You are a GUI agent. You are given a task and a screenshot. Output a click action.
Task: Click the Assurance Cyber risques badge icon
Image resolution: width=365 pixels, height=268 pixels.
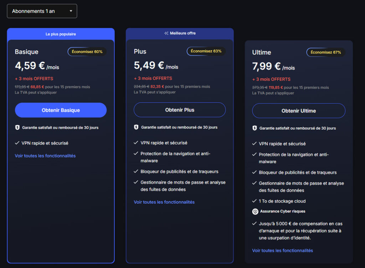pyautogui.click(x=255, y=211)
